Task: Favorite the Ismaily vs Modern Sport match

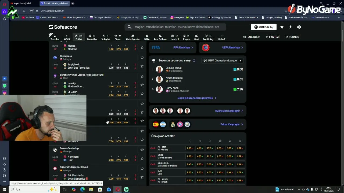Action: click(142, 85)
